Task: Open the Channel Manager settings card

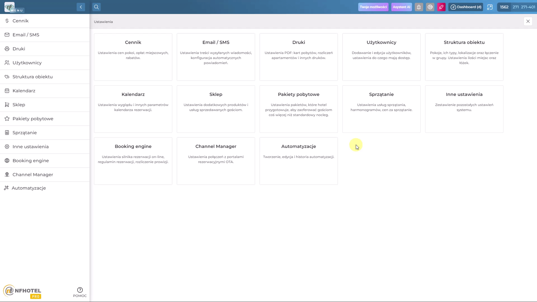Action: pyautogui.click(x=216, y=161)
